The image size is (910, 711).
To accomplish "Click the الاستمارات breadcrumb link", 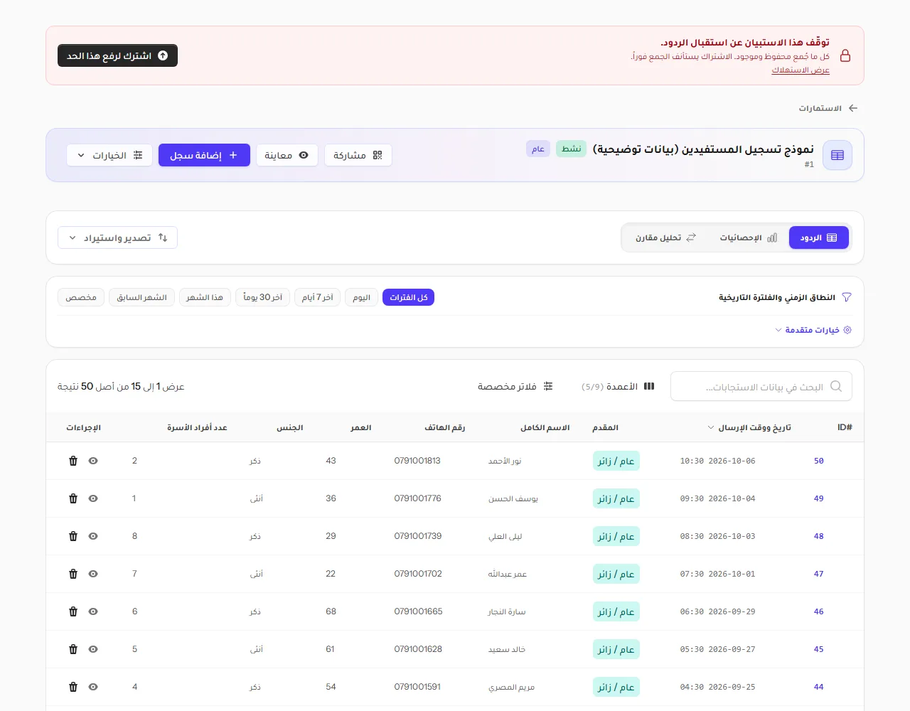I will (x=820, y=108).
